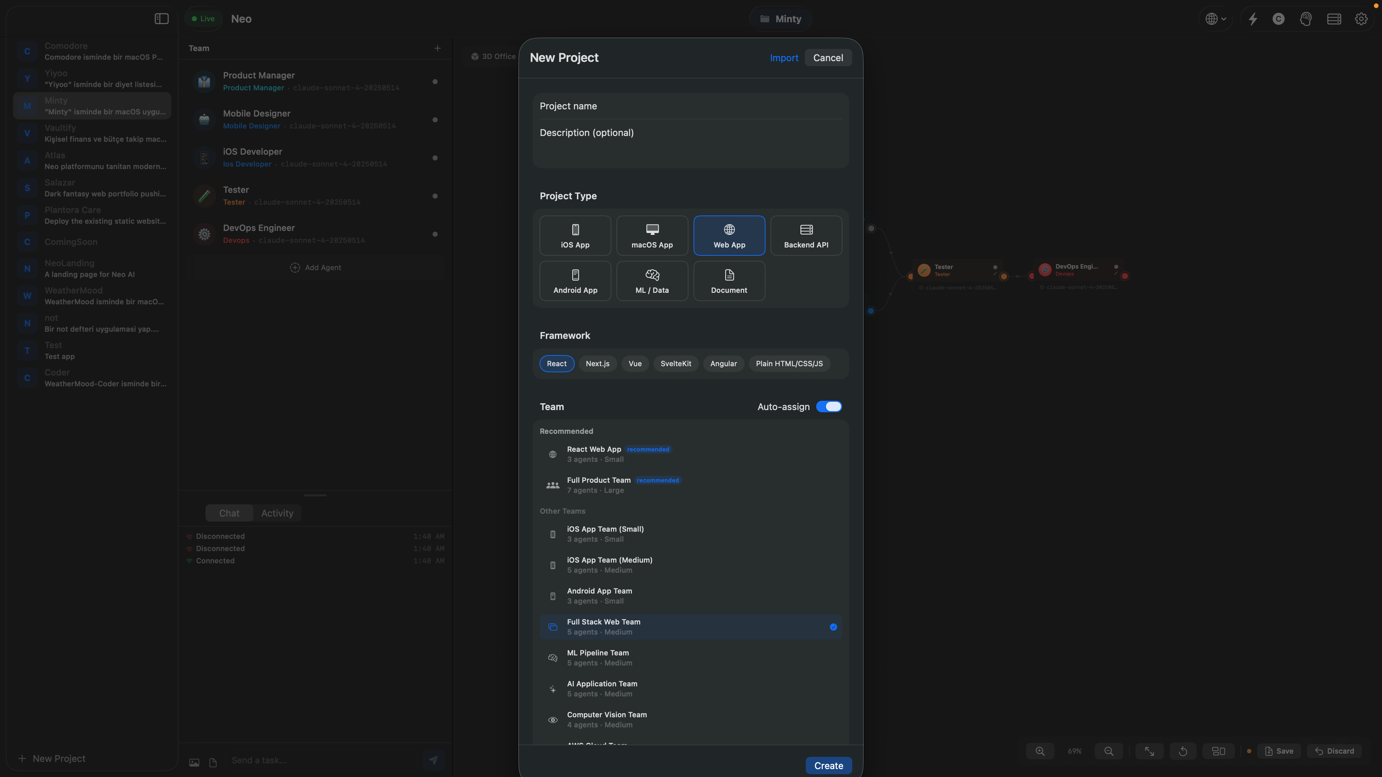Click the Tester agent avatar

tap(204, 196)
